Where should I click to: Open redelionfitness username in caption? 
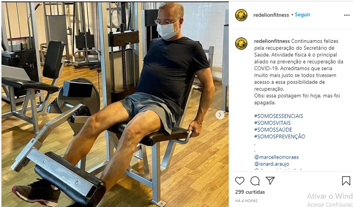(x=272, y=41)
